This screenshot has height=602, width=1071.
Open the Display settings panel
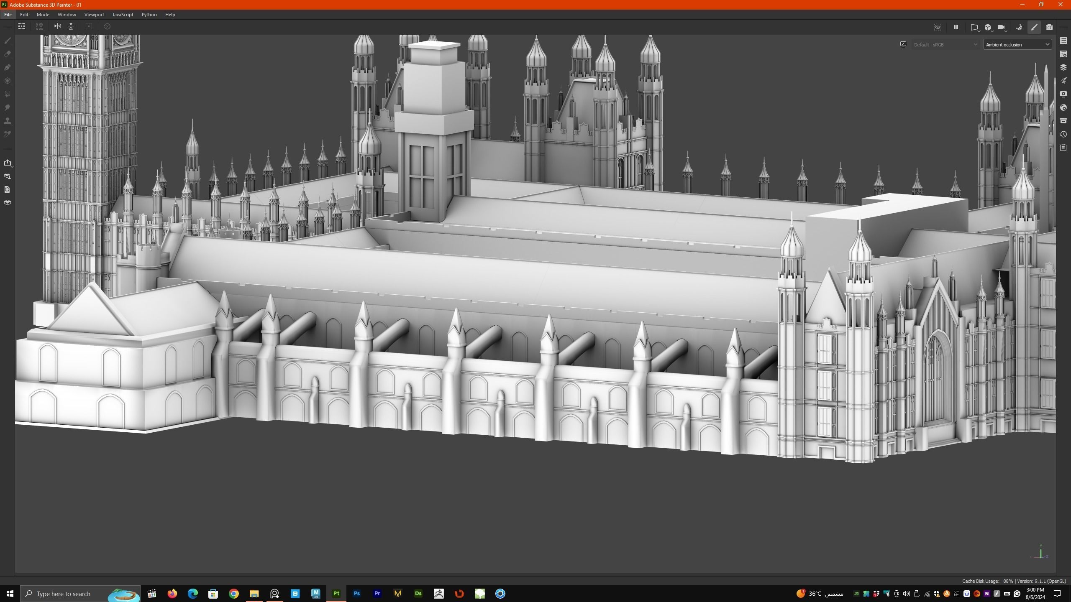pos(1063,94)
